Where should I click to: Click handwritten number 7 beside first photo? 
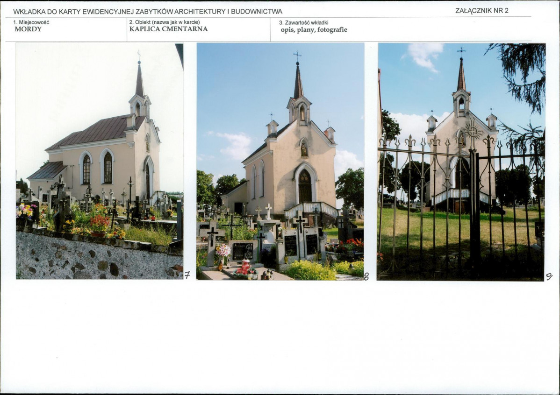(187, 275)
